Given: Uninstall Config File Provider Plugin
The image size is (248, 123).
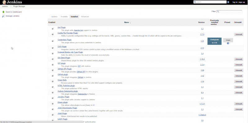Looking at the screenshot, I should point(238,35).
